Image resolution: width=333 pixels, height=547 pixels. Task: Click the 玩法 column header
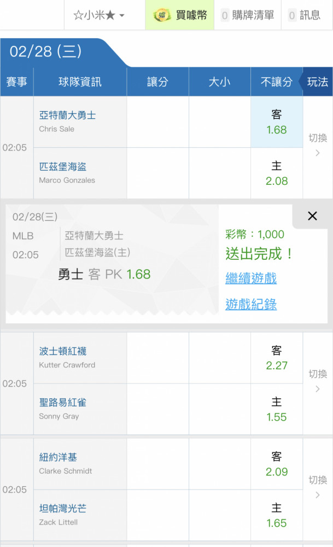tap(317, 82)
